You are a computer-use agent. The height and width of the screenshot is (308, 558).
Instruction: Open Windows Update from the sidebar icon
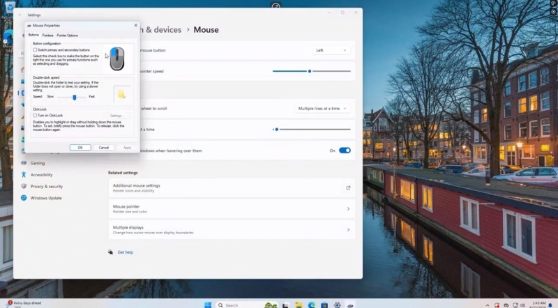tap(24, 198)
